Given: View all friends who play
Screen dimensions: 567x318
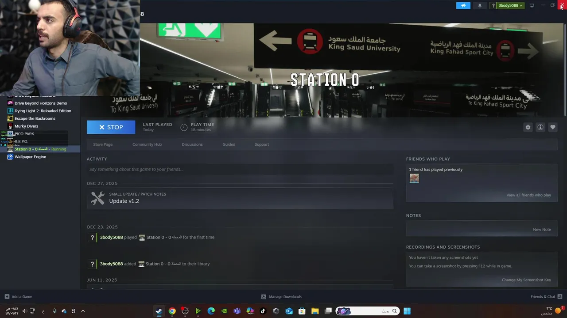Looking at the screenshot, I should (x=529, y=195).
